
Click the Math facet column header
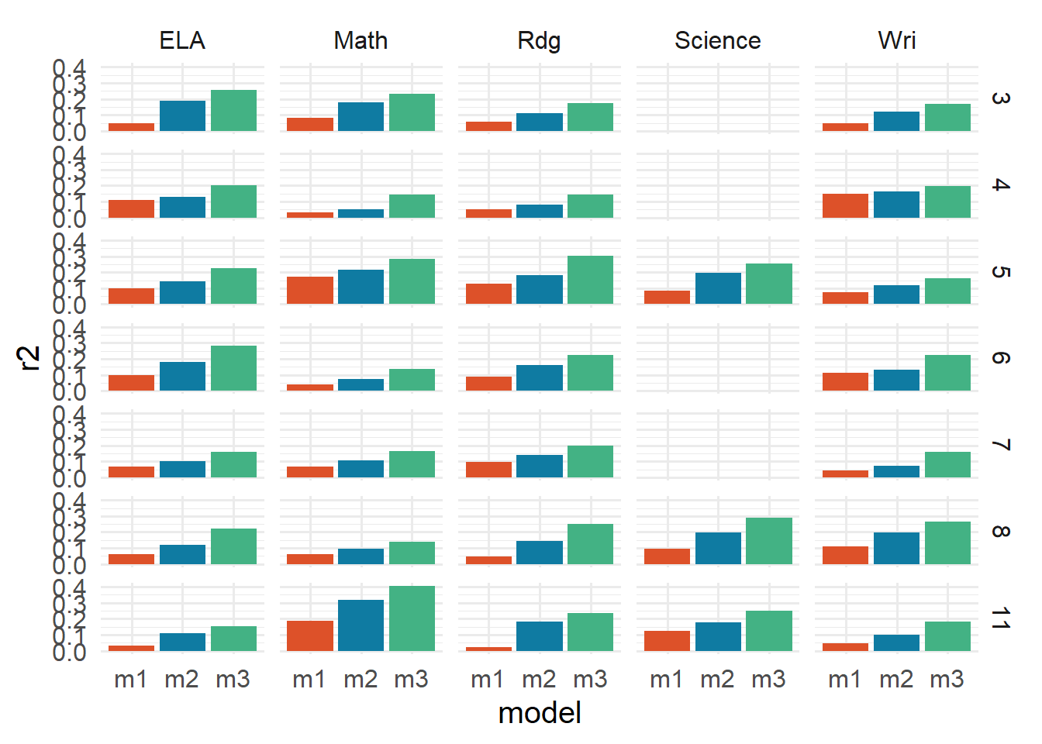361,40
